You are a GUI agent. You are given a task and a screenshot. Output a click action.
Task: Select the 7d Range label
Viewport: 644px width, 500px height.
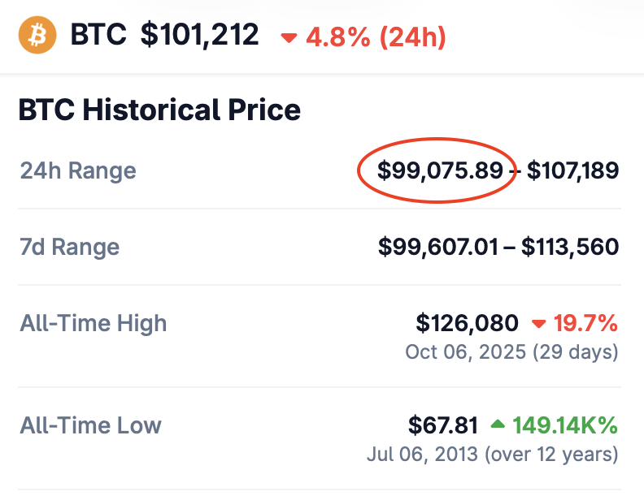click(70, 247)
